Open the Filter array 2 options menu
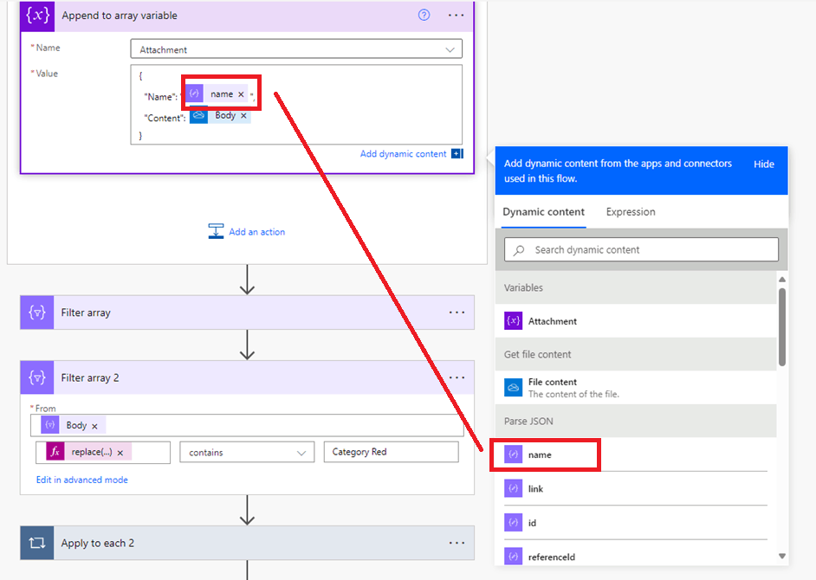Image resolution: width=816 pixels, height=580 pixels. point(457,377)
